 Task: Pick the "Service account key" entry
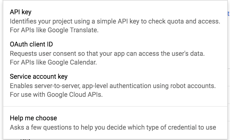(39, 76)
